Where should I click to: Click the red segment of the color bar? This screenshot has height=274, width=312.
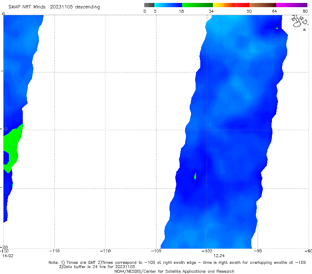click(242, 5)
